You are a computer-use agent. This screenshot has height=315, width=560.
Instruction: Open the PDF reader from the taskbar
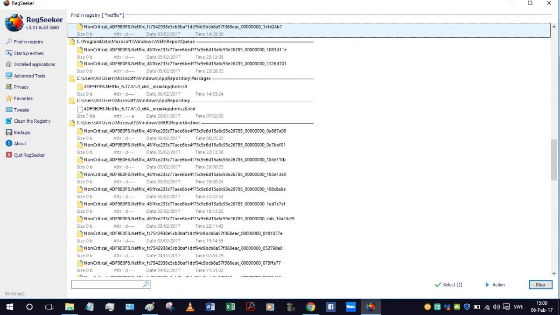tap(250, 307)
